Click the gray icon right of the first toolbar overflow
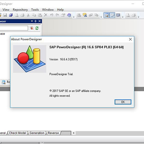This screenshot has height=144, width=144. point(79,15)
